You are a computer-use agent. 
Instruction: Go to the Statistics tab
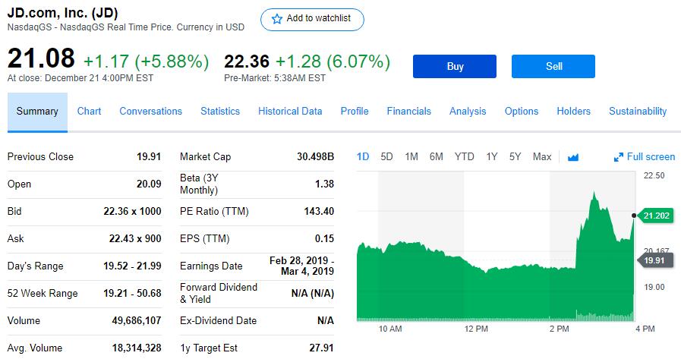pos(220,111)
